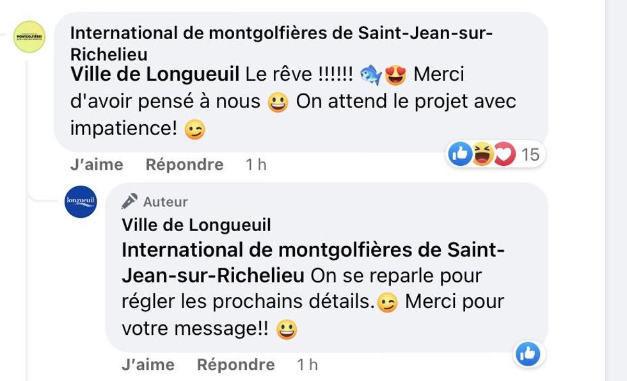Click J'aime on the first comment
The image size is (627, 381).
[96, 165]
